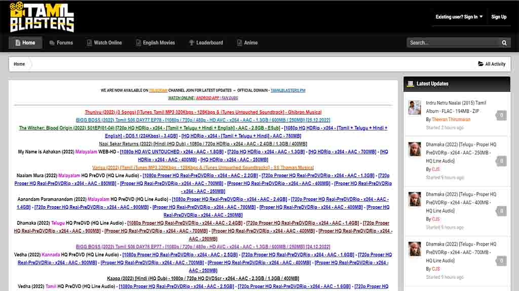Open Vedha Kannada 1080p 2.5GB link

(180, 255)
